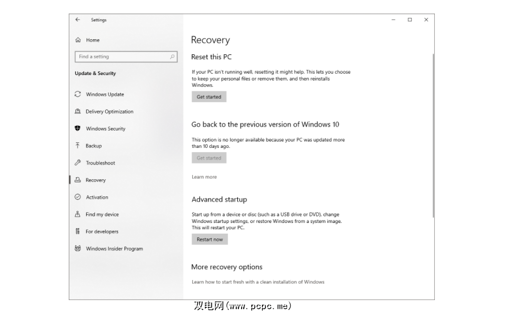Open the Activation page
Viewport: 506px width, 317px height.
click(x=97, y=197)
